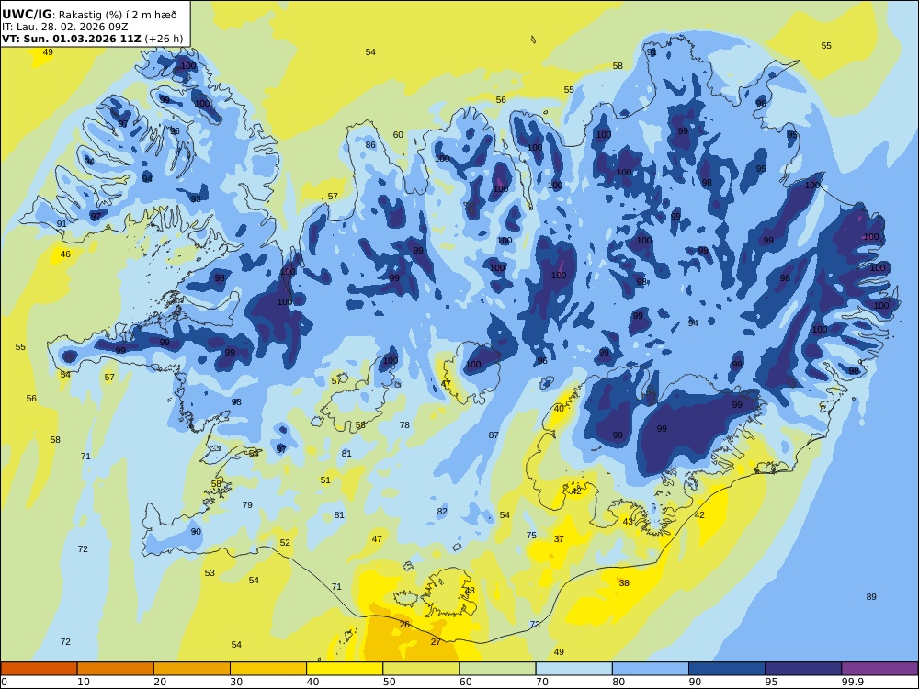
Task: Click the value "89" over the southeastern sea
Action: click(871, 596)
